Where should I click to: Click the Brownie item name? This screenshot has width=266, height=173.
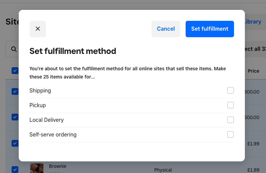pyautogui.click(x=58, y=166)
